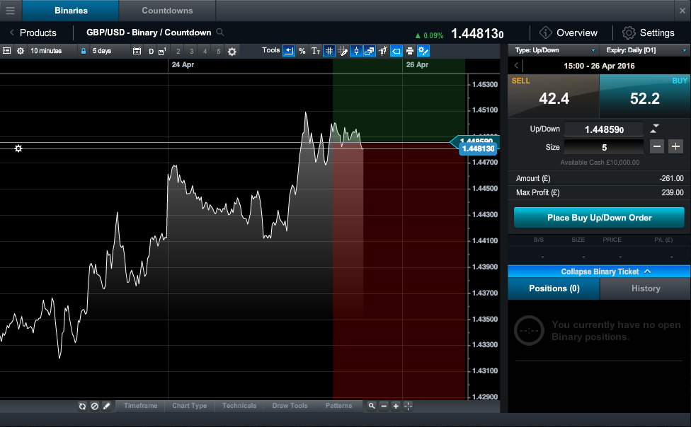
Task: Zoom in chart with plus icon
Action: pos(396,406)
